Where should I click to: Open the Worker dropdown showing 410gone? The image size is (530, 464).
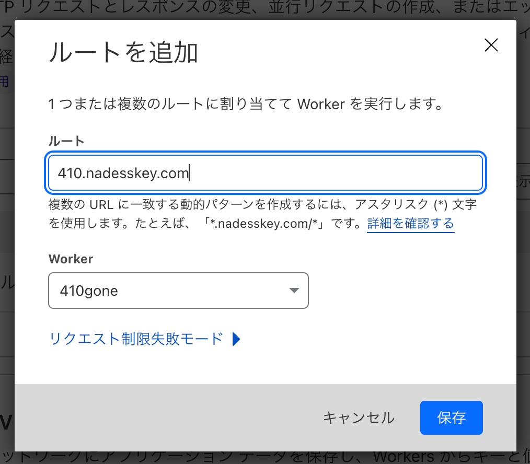tap(178, 291)
